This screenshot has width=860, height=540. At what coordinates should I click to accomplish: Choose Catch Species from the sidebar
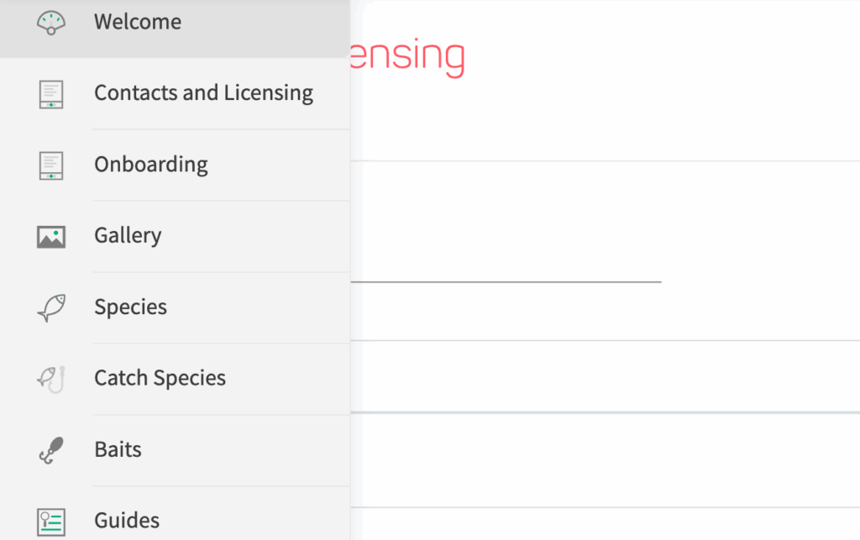pos(160,379)
